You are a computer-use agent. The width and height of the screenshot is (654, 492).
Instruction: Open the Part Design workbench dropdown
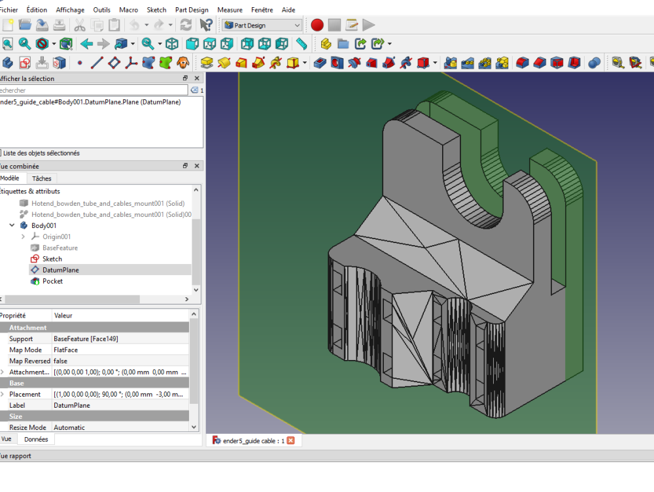click(262, 25)
